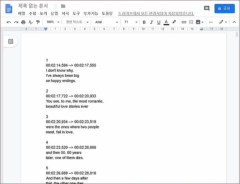Click timestamp 00:02:20,934 --> 00:02:23,519
Image resolution: width=240 pixels, height=184 pixels.
(x=71, y=122)
